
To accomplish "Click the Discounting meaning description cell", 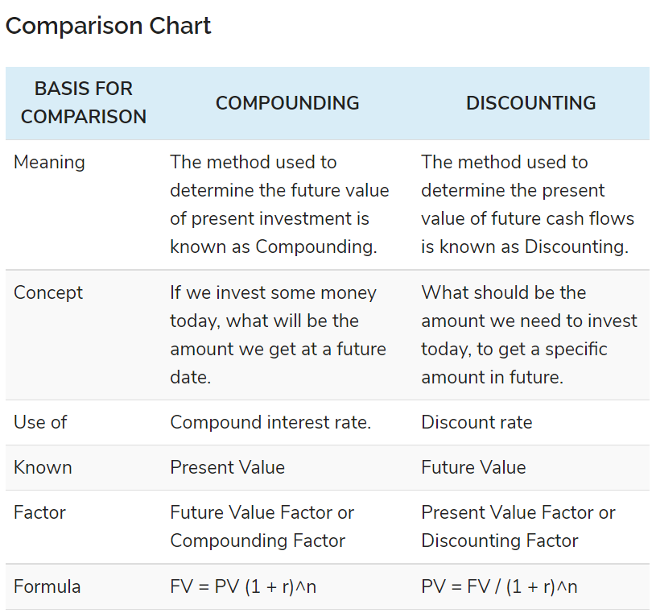I will coord(527,205).
